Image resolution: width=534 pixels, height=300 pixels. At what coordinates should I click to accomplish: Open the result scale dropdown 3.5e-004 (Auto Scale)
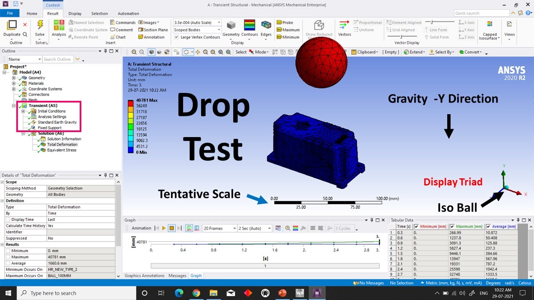[x=197, y=22]
